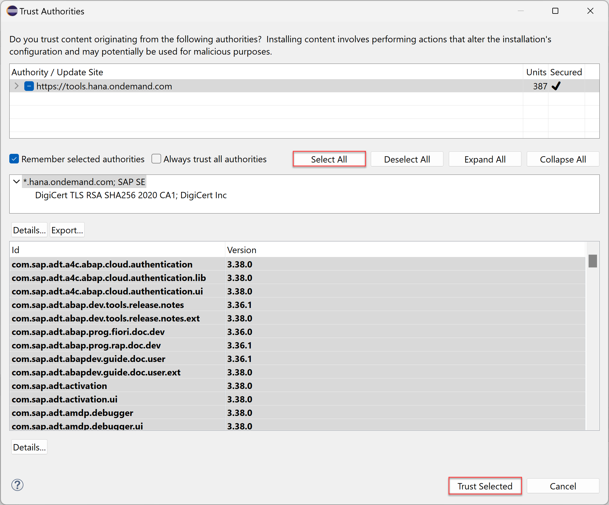Screen dimensions: 609x505
Task: Close the Trust Authorities dialog
Action: coord(590,11)
